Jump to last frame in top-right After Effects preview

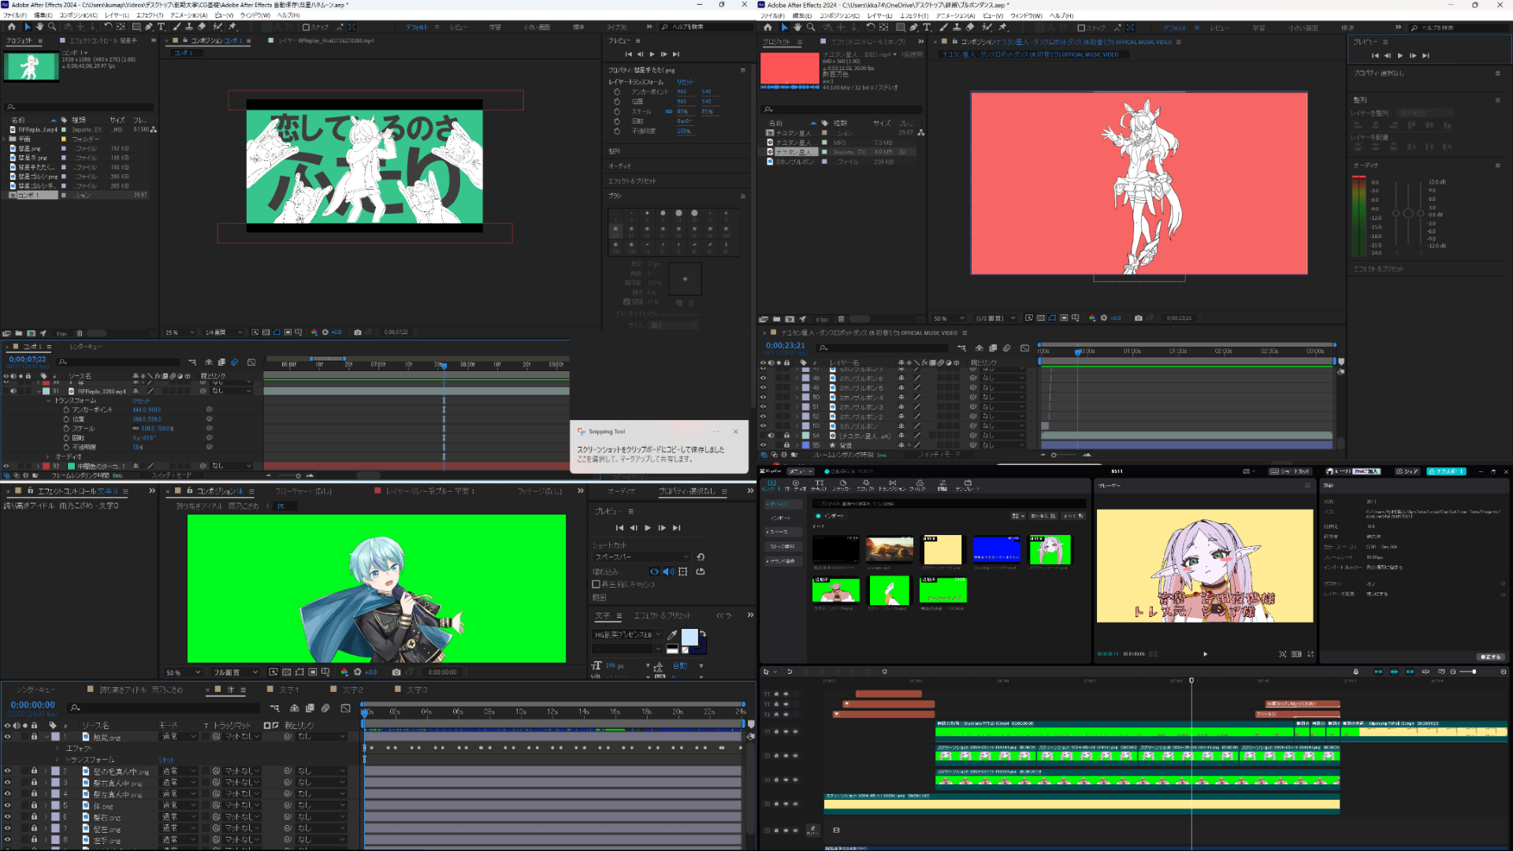coord(1426,56)
